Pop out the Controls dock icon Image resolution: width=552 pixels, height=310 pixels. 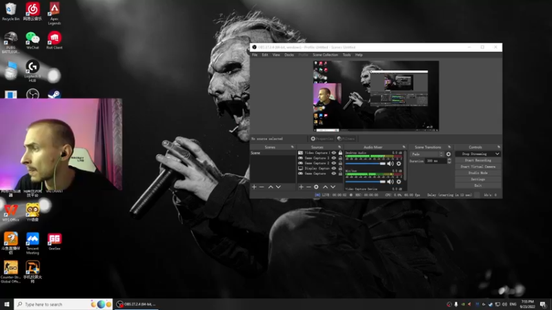(498, 147)
